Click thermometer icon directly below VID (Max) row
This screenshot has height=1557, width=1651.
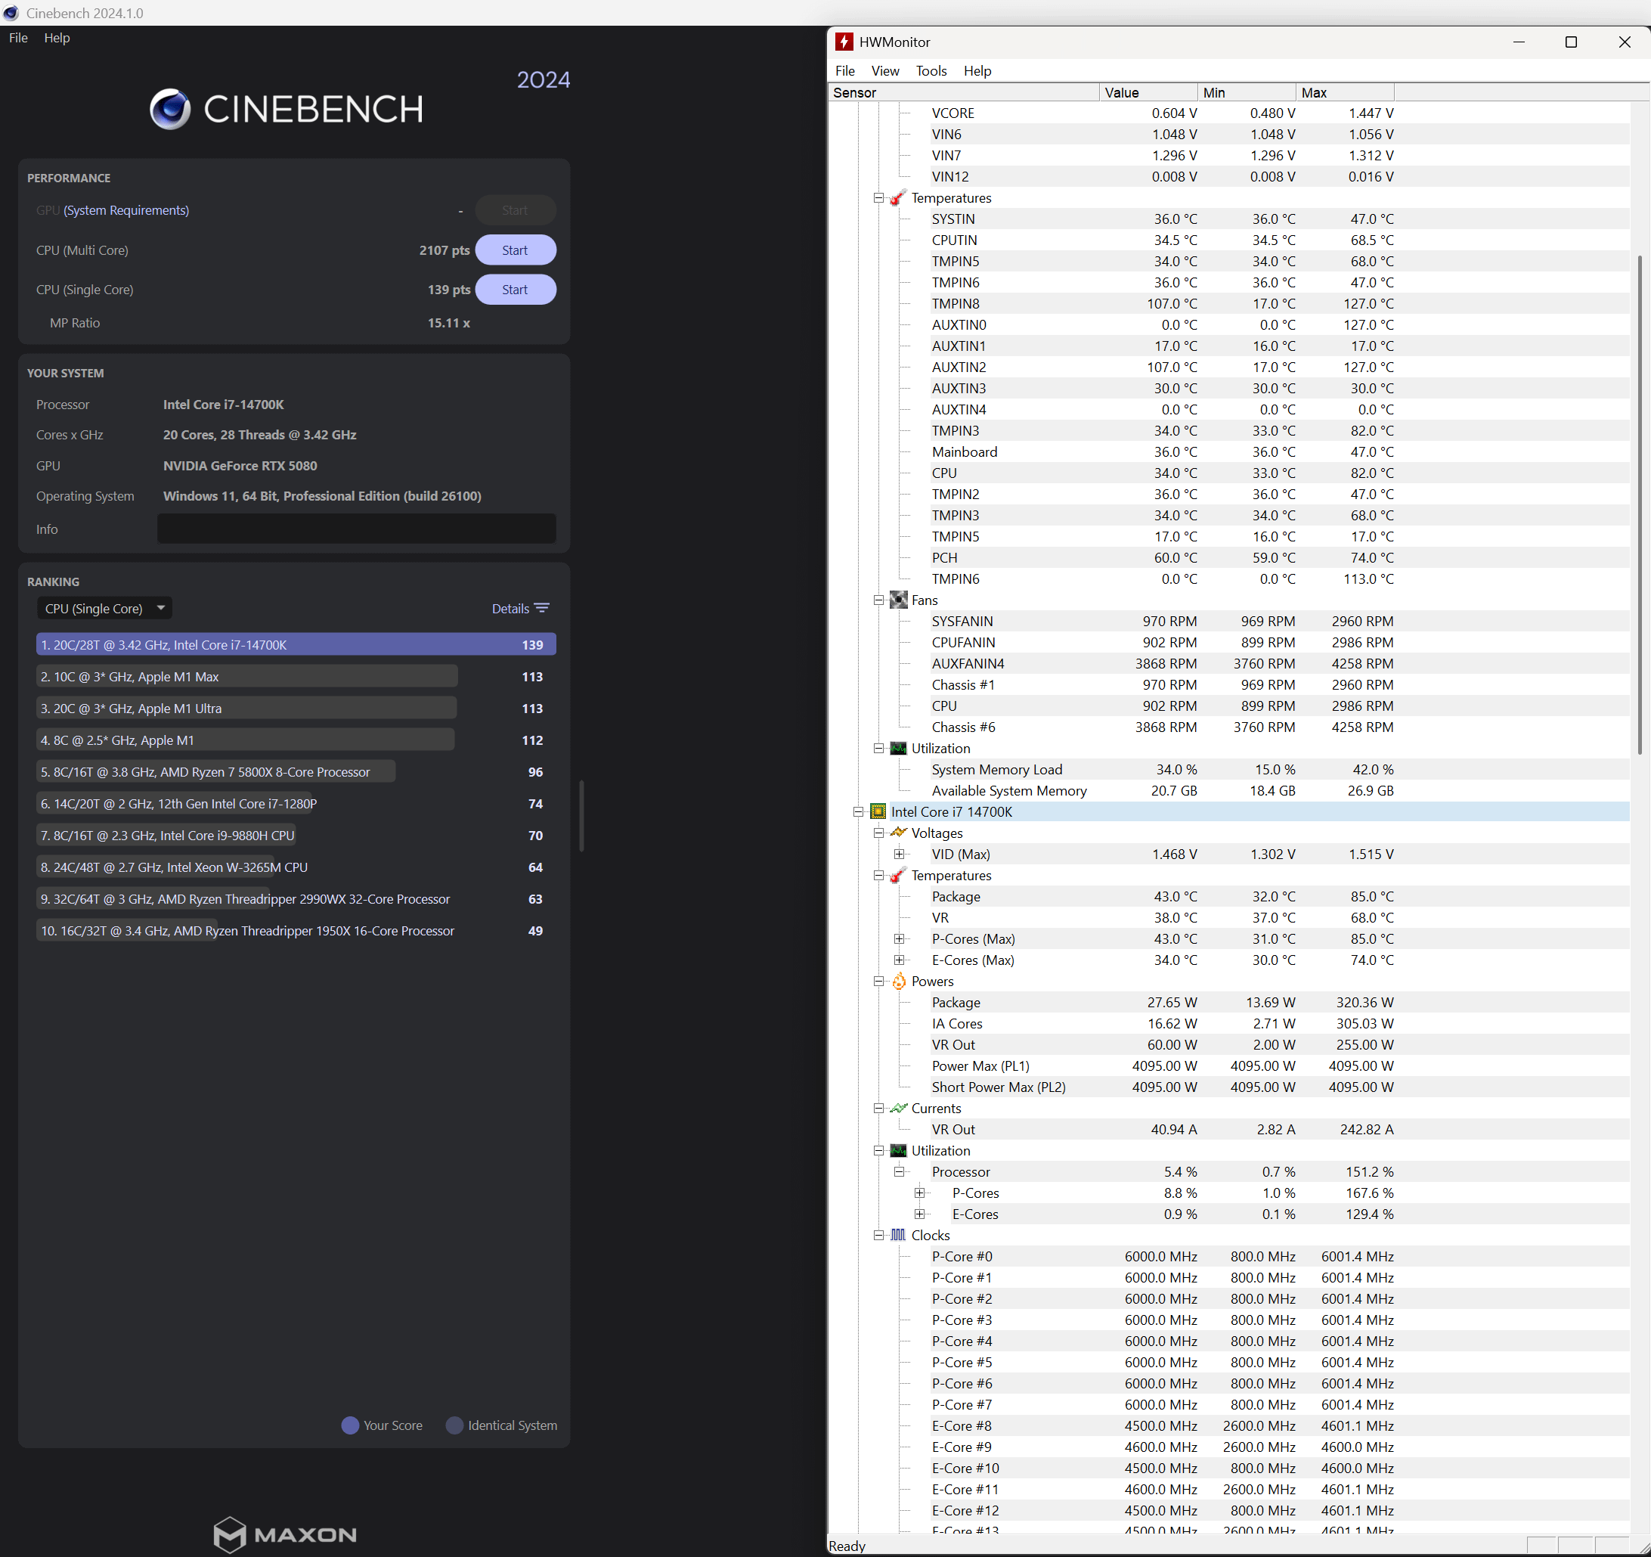898,875
